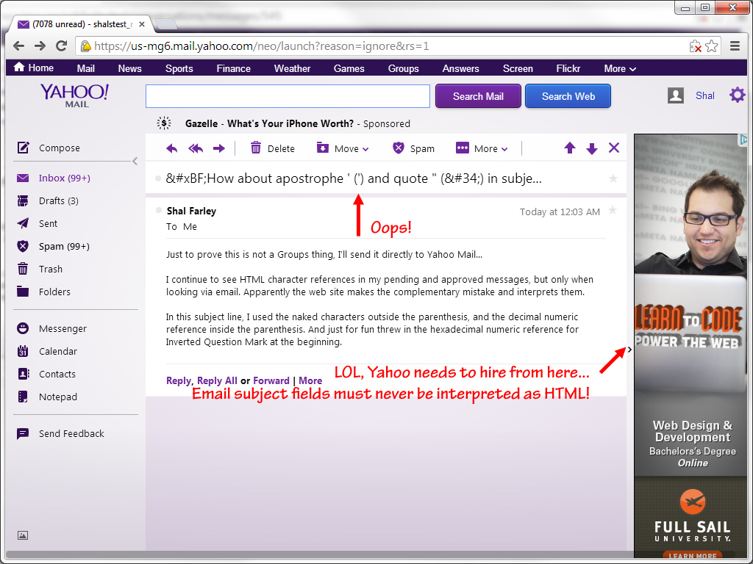Open Answers in the top navigation
This screenshot has width=753, height=564.
coord(460,68)
